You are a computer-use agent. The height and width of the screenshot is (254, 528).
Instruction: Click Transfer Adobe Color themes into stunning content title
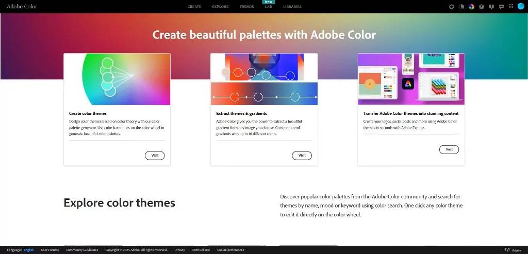(x=410, y=114)
